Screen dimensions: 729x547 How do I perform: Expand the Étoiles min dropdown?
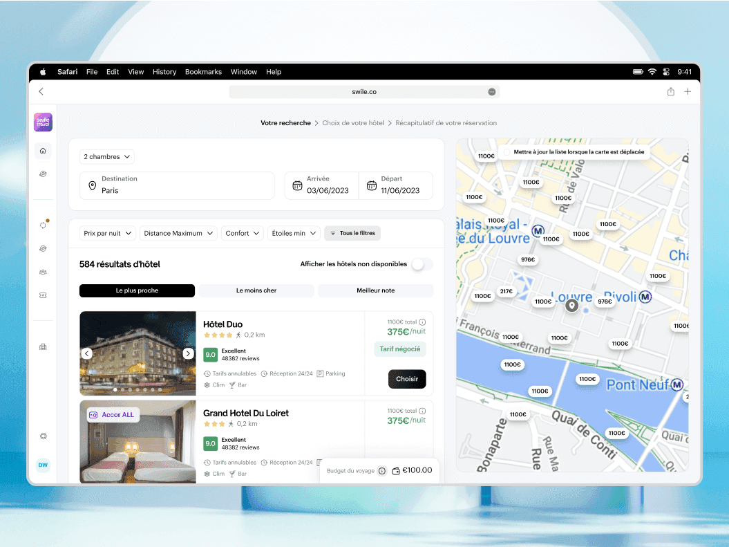[x=294, y=233]
